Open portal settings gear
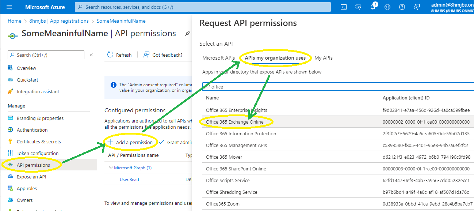Viewport: 474px width, 211px height. [x=387, y=7]
